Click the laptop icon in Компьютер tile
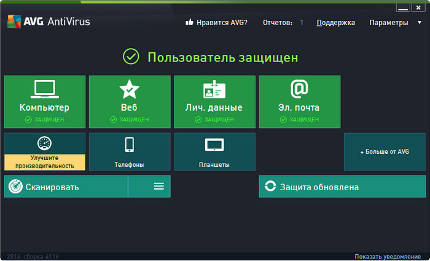This screenshot has width=430, height=261. 45,89
